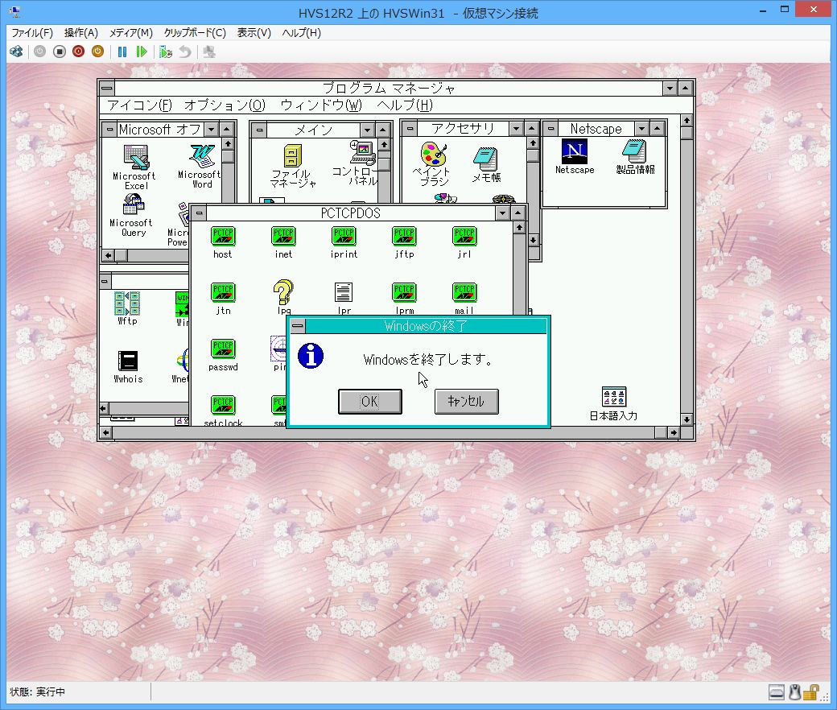Select the コントロールパネル icon
The height and width of the screenshot is (710, 837).
[357, 163]
